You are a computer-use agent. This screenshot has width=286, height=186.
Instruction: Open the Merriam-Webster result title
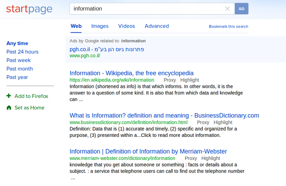pos(148,151)
